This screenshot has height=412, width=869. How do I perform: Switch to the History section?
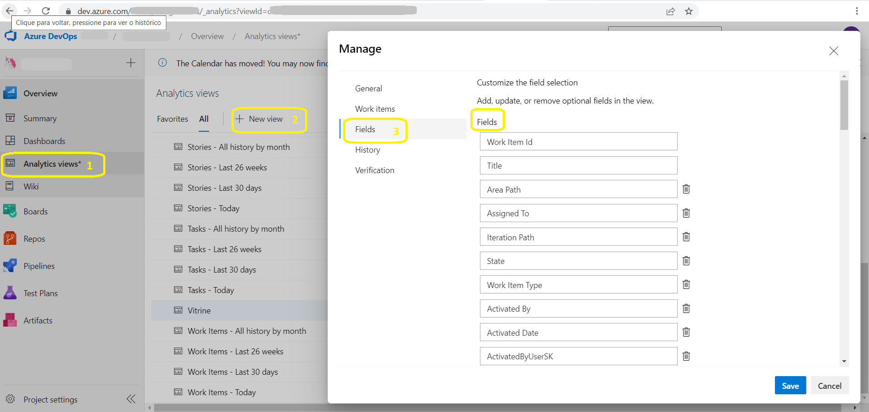(x=367, y=149)
